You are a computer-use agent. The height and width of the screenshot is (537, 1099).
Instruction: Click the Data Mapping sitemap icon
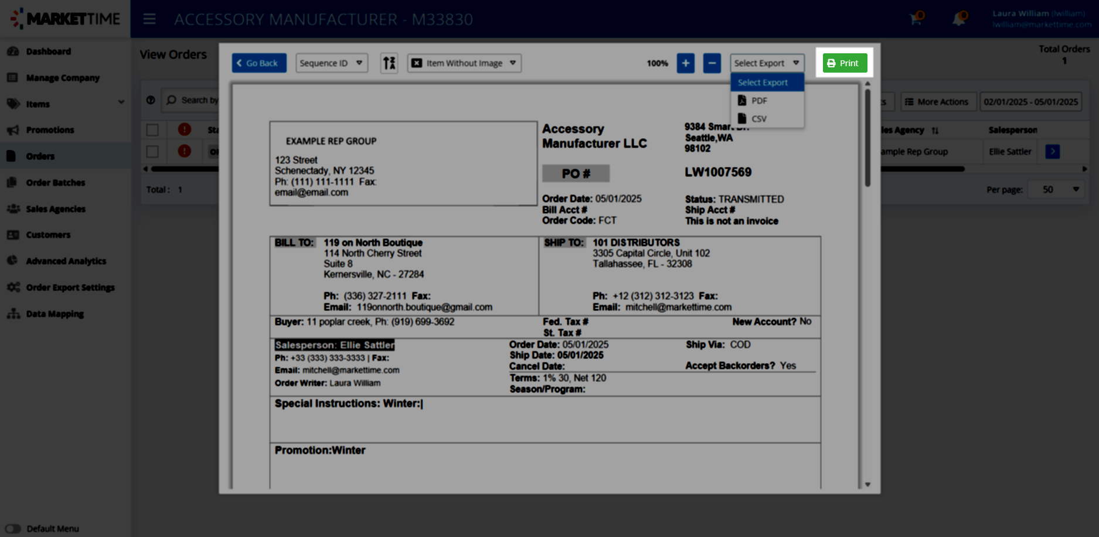coord(13,314)
